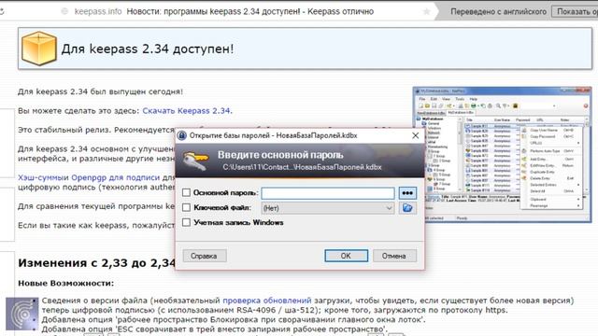
Task: Open the Ключевой файл dropdown showing (Нет)
Action: pos(328,208)
